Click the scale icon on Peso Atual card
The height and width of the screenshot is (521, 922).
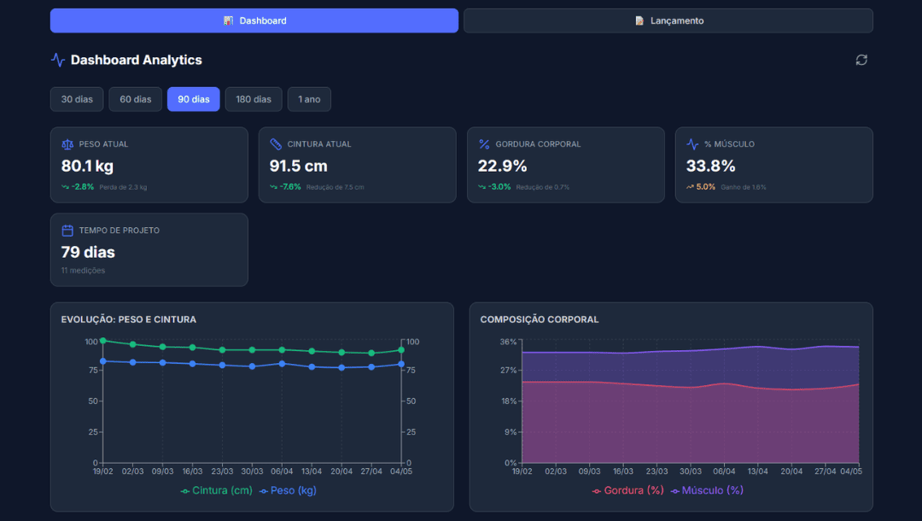point(67,144)
